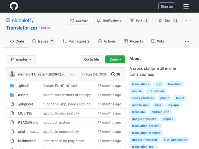Open the 'updated readme' commit message
The height and width of the screenshot is (149, 199).
tap(57, 123)
